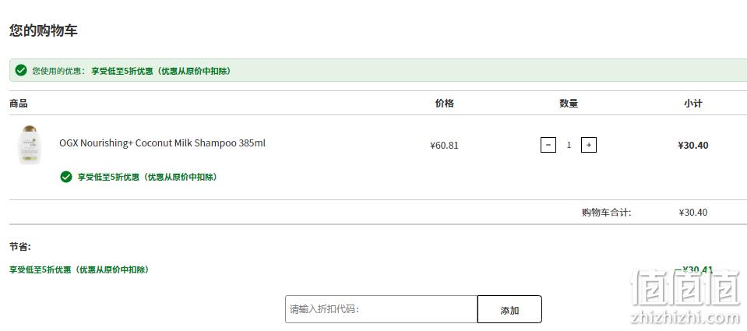Click the savings section 享受低至5折优惠 link
The width and height of the screenshot is (747, 331).
[79, 269]
